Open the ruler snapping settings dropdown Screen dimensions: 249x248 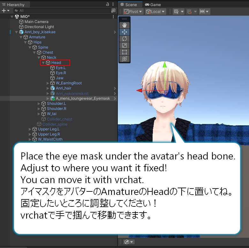[x=204, y=12]
